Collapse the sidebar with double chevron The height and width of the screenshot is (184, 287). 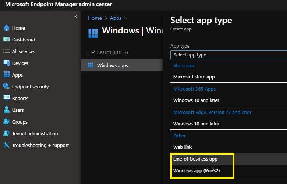click(x=75, y=16)
